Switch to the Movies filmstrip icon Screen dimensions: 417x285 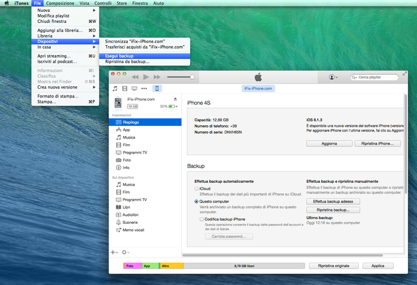point(125,89)
